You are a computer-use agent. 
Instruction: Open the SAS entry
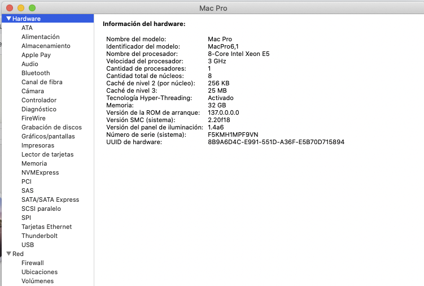[28, 190]
